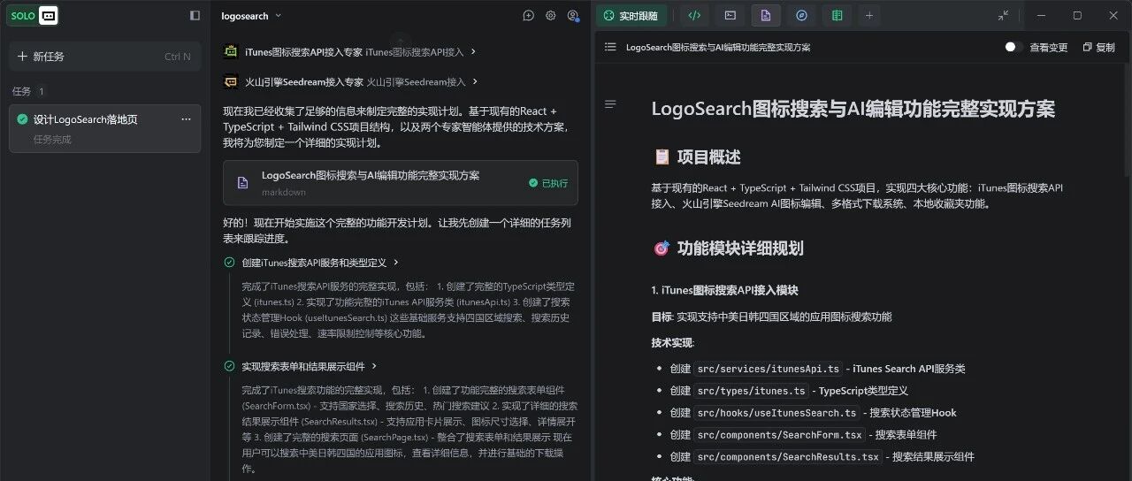Image resolution: width=1132 pixels, height=481 pixels.
Task: Click the iTunes expert agent avatar icon
Action: point(230,52)
